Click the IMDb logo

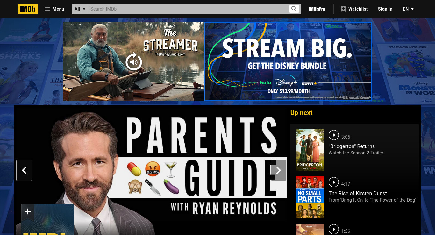28,9
